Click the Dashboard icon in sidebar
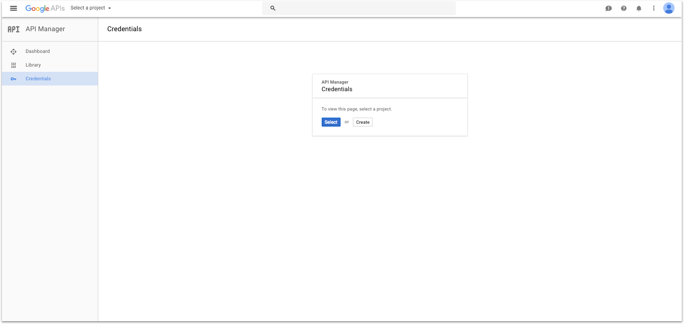This screenshot has height=324, width=684. (13, 51)
